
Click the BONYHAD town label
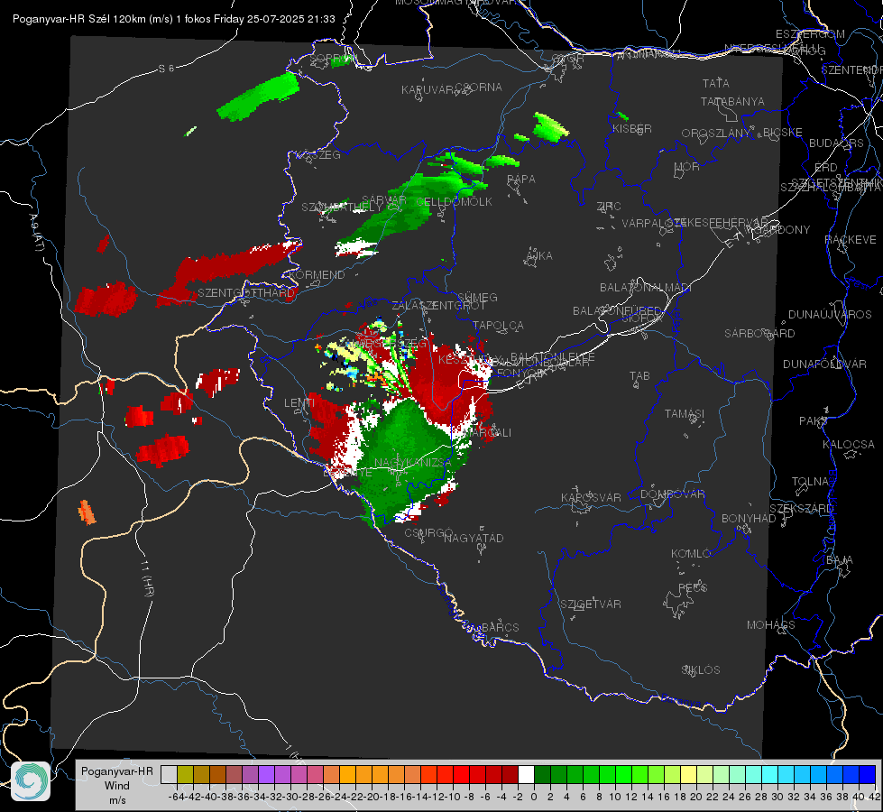749,519
